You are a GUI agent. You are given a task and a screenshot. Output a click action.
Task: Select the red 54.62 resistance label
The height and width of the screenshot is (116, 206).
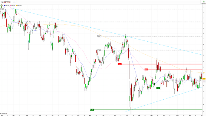tap(146, 69)
